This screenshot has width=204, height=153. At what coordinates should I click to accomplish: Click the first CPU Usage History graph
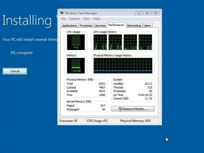pyautogui.click(x=100, y=42)
